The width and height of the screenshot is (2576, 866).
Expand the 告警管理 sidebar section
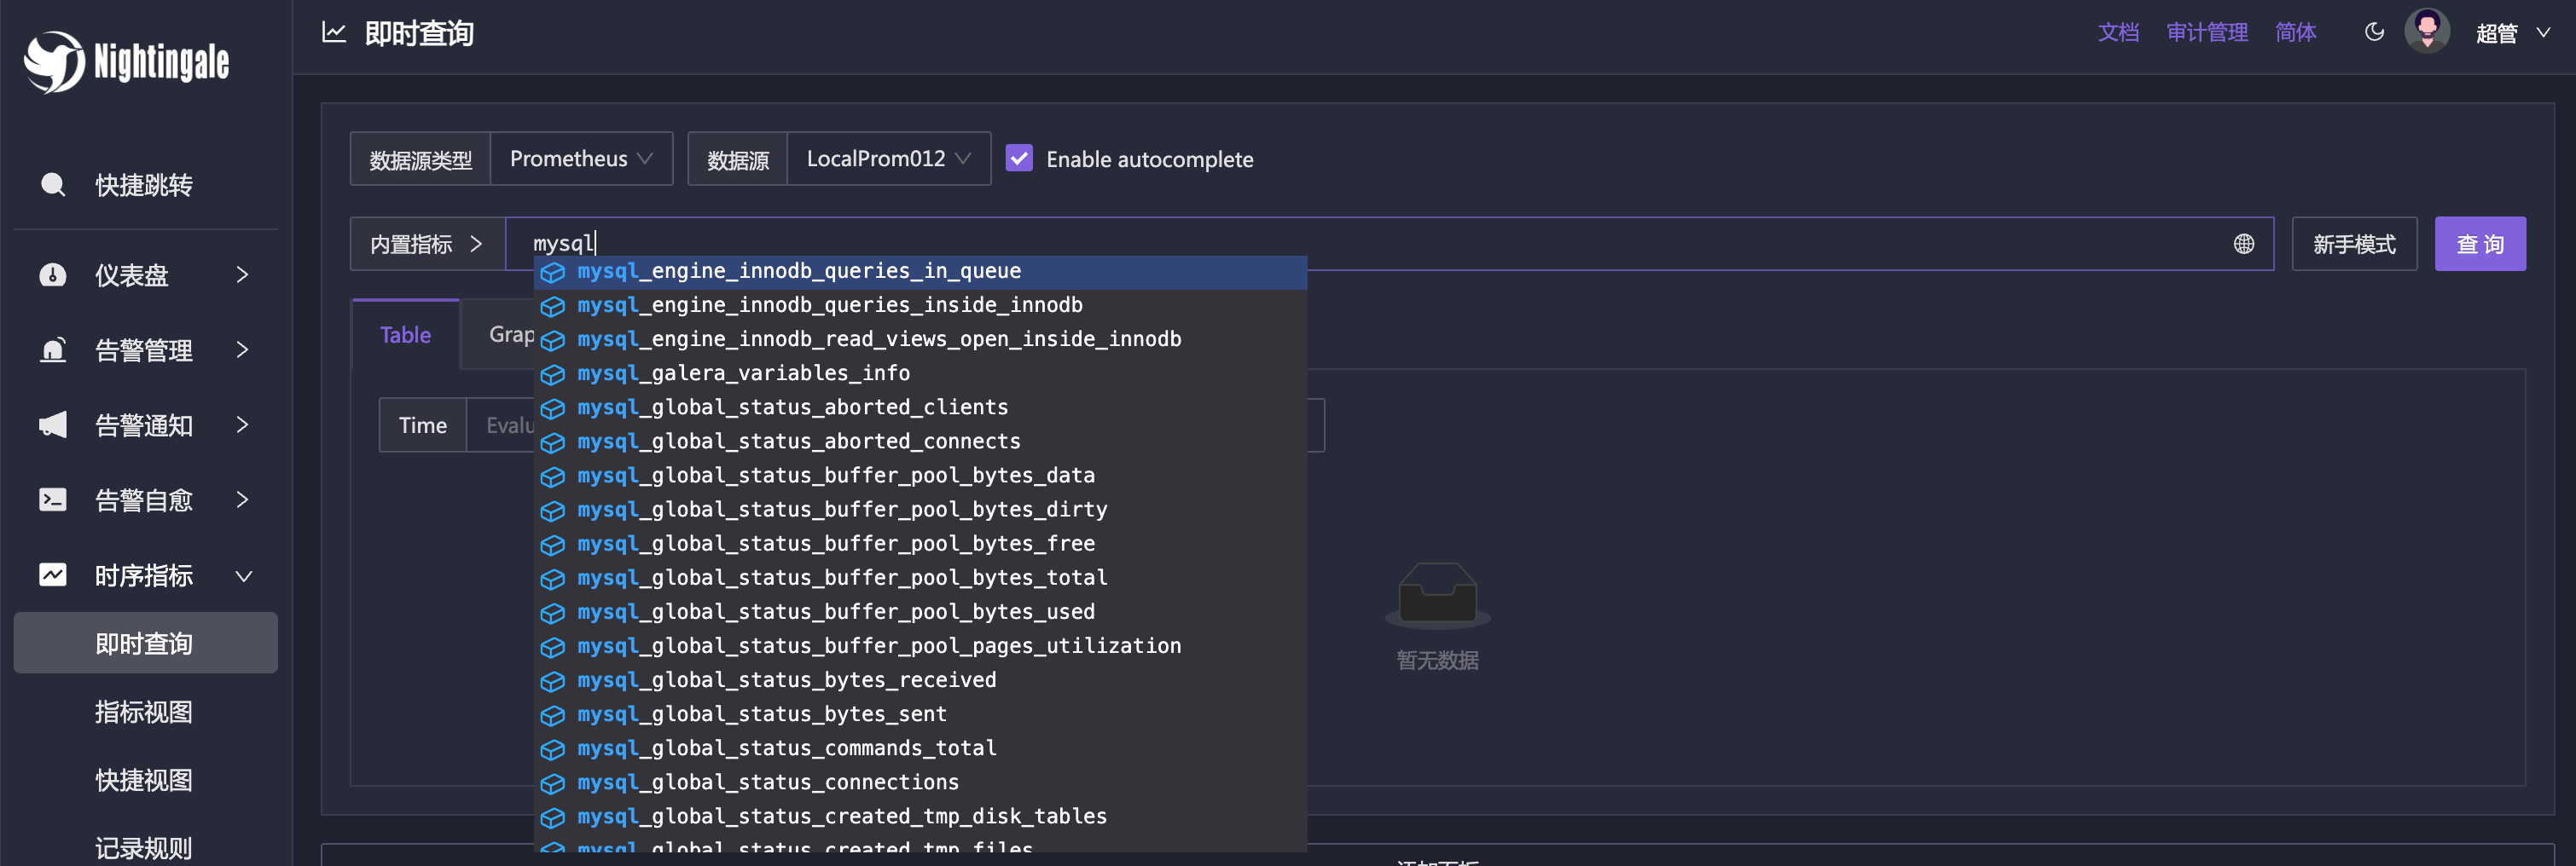coord(243,349)
